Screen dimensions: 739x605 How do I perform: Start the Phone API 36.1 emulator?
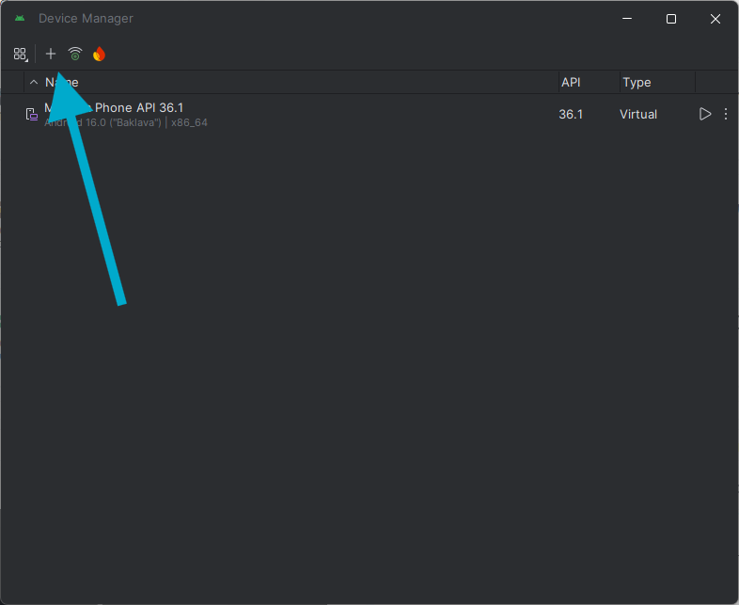pos(705,114)
